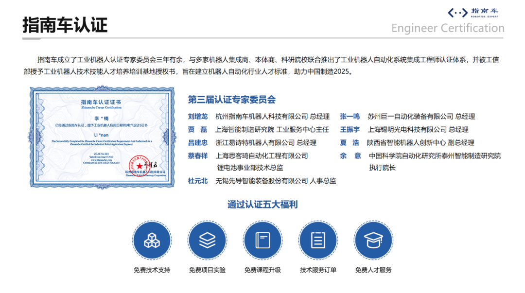The image size is (525, 293).
Task: Click 无锡先导智能装备股份有限公司 人事总监 text
Action: [276, 181]
